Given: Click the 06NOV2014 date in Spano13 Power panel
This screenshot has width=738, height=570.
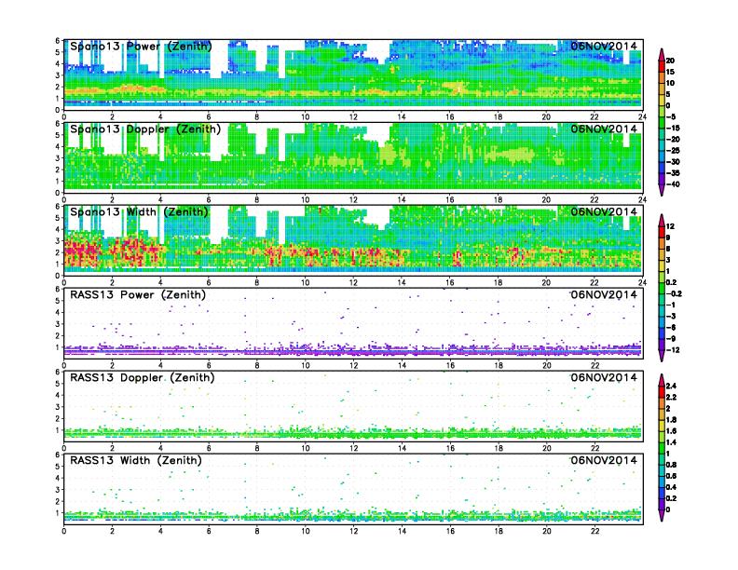Looking at the screenshot, I should tap(604, 47).
